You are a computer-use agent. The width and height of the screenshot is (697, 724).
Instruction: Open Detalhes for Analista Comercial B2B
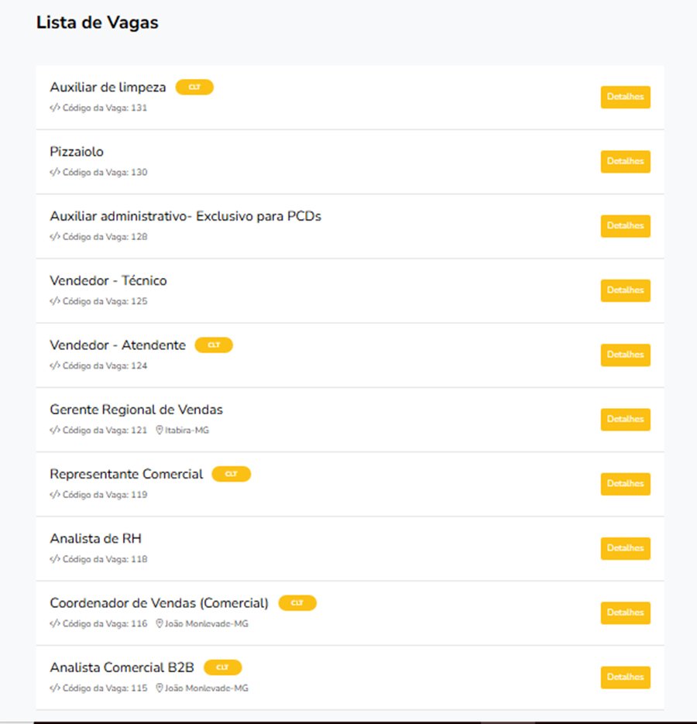tap(625, 678)
